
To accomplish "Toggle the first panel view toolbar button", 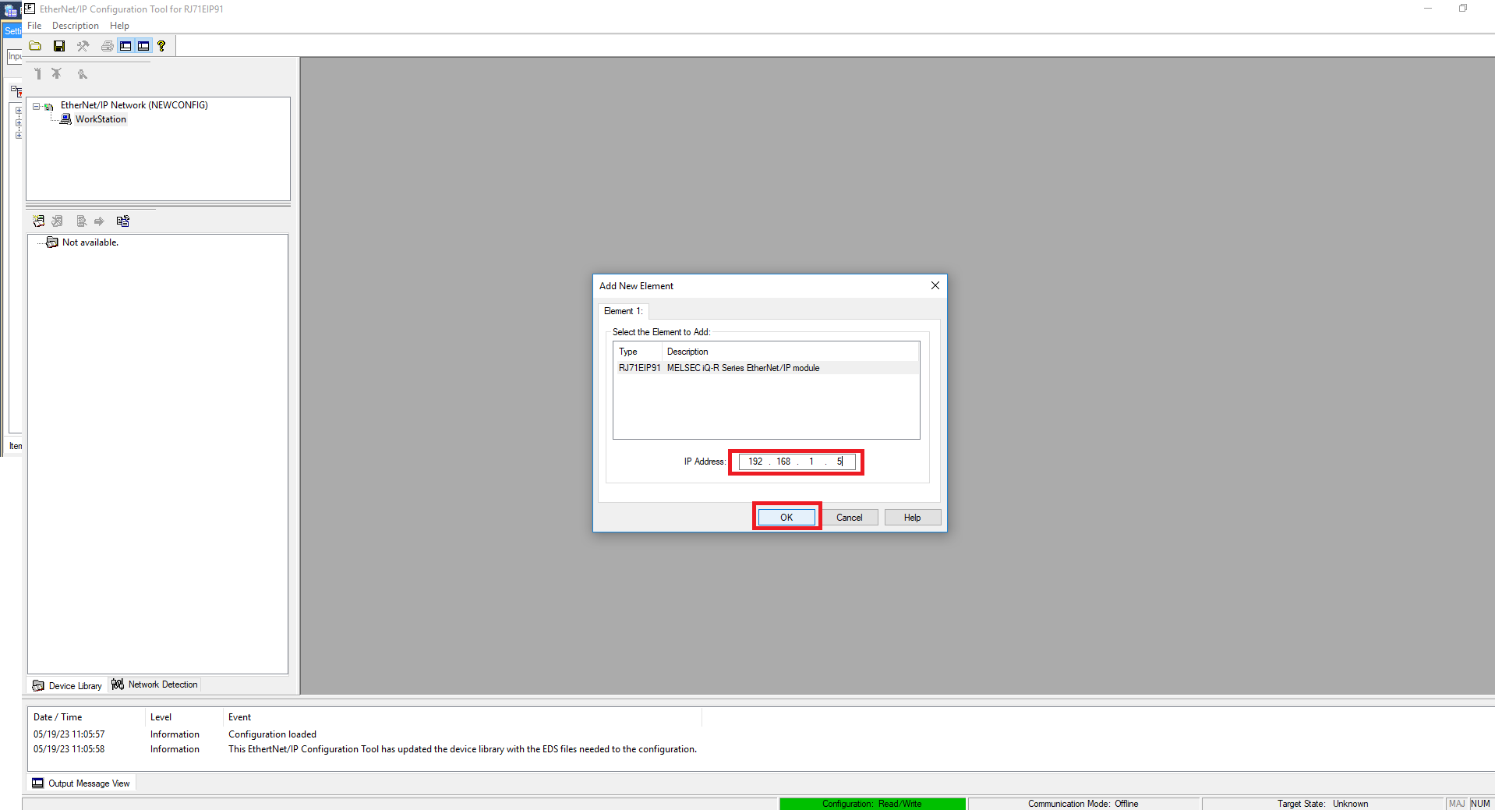I will 125,46.
